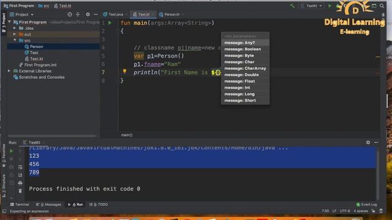Image resolution: width=392 pixels, height=220 pixels.
Task: Select the 'message: Any?' parameter hint
Action: (245, 43)
